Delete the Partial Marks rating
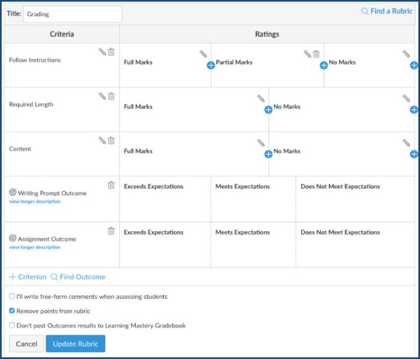Screen dimensions: 420x359 tap(316, 54)
